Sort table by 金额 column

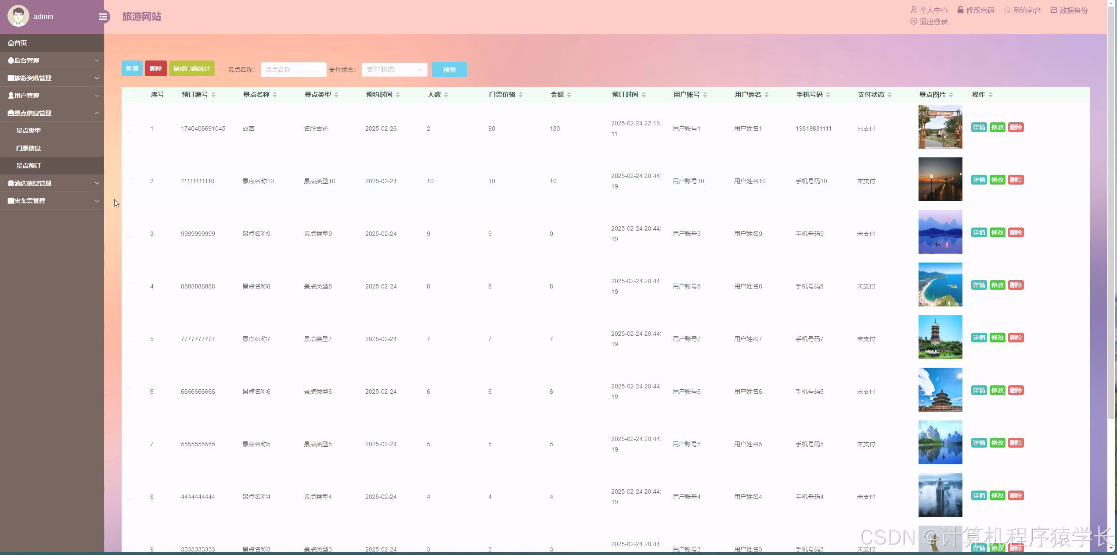point(569,95)
